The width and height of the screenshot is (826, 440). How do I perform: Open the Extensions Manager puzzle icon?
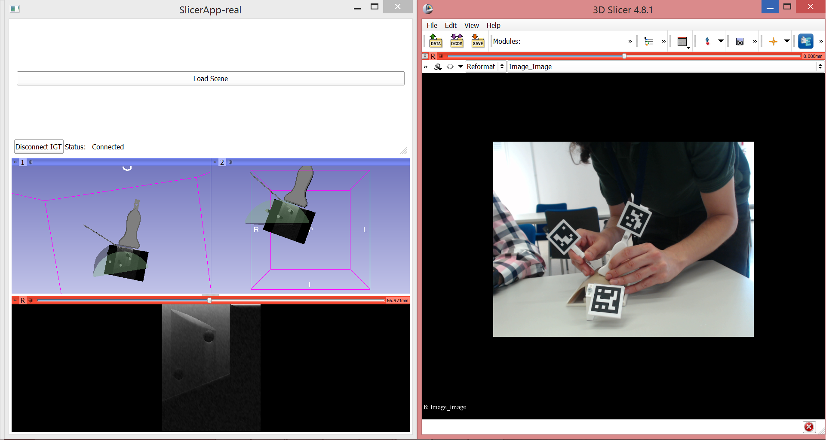805,41
